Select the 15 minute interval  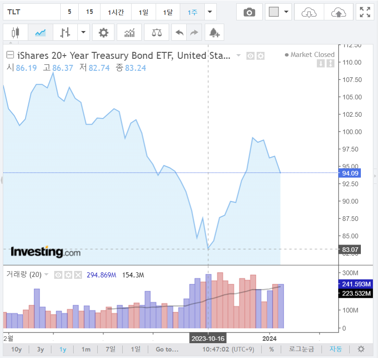[x=89, y=12]
